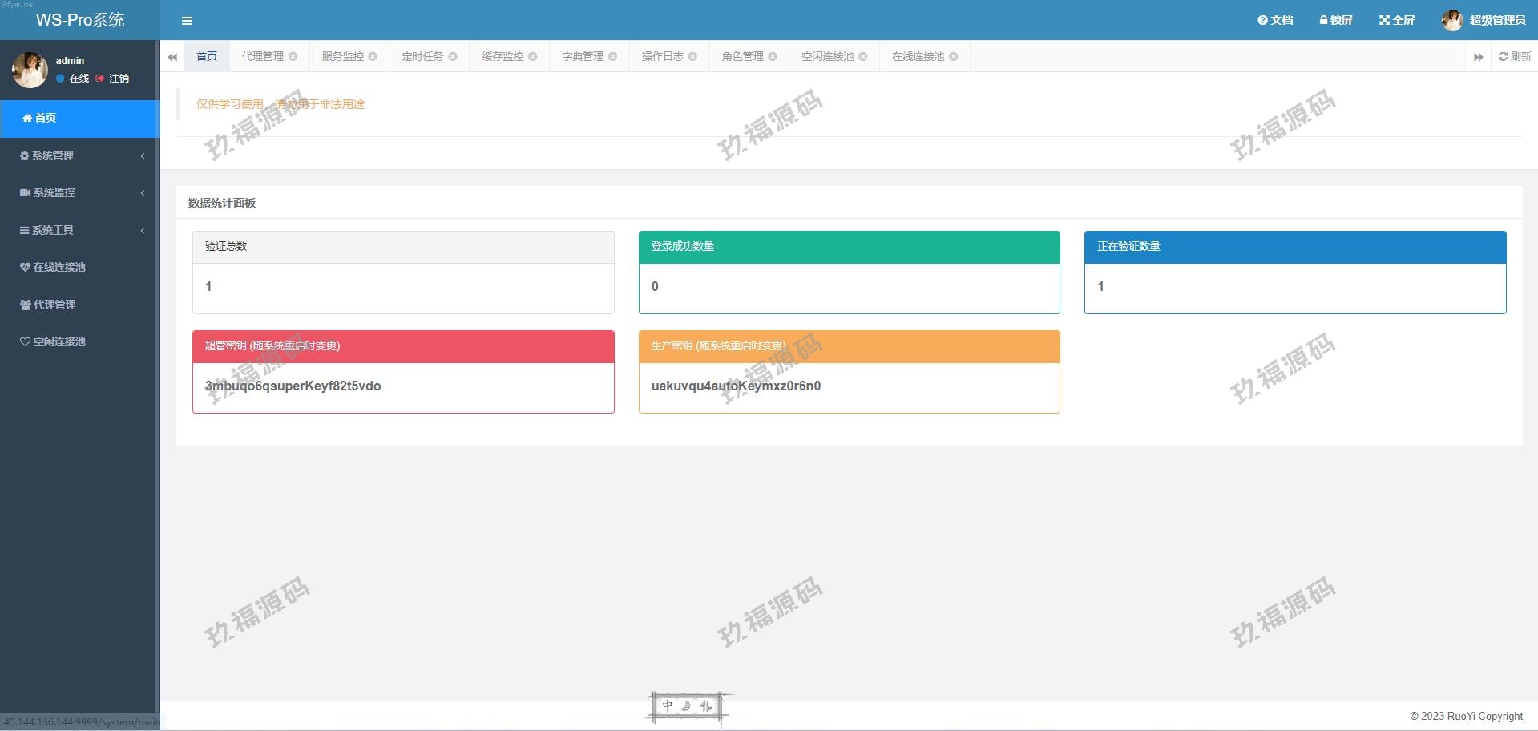Expand the 系统工具 sidebar menu

[79, 230]
